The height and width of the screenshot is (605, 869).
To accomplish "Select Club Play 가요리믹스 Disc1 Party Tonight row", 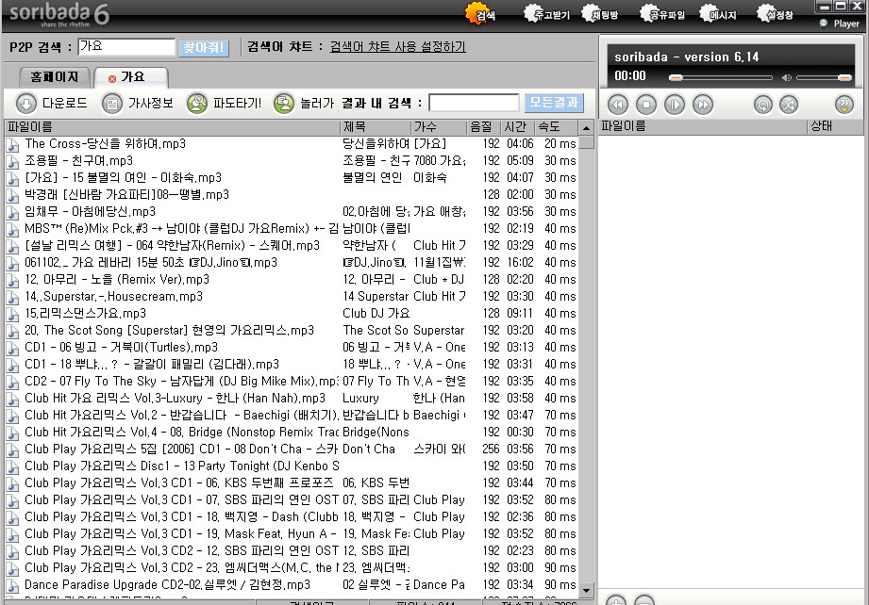I will click(292, 466).
